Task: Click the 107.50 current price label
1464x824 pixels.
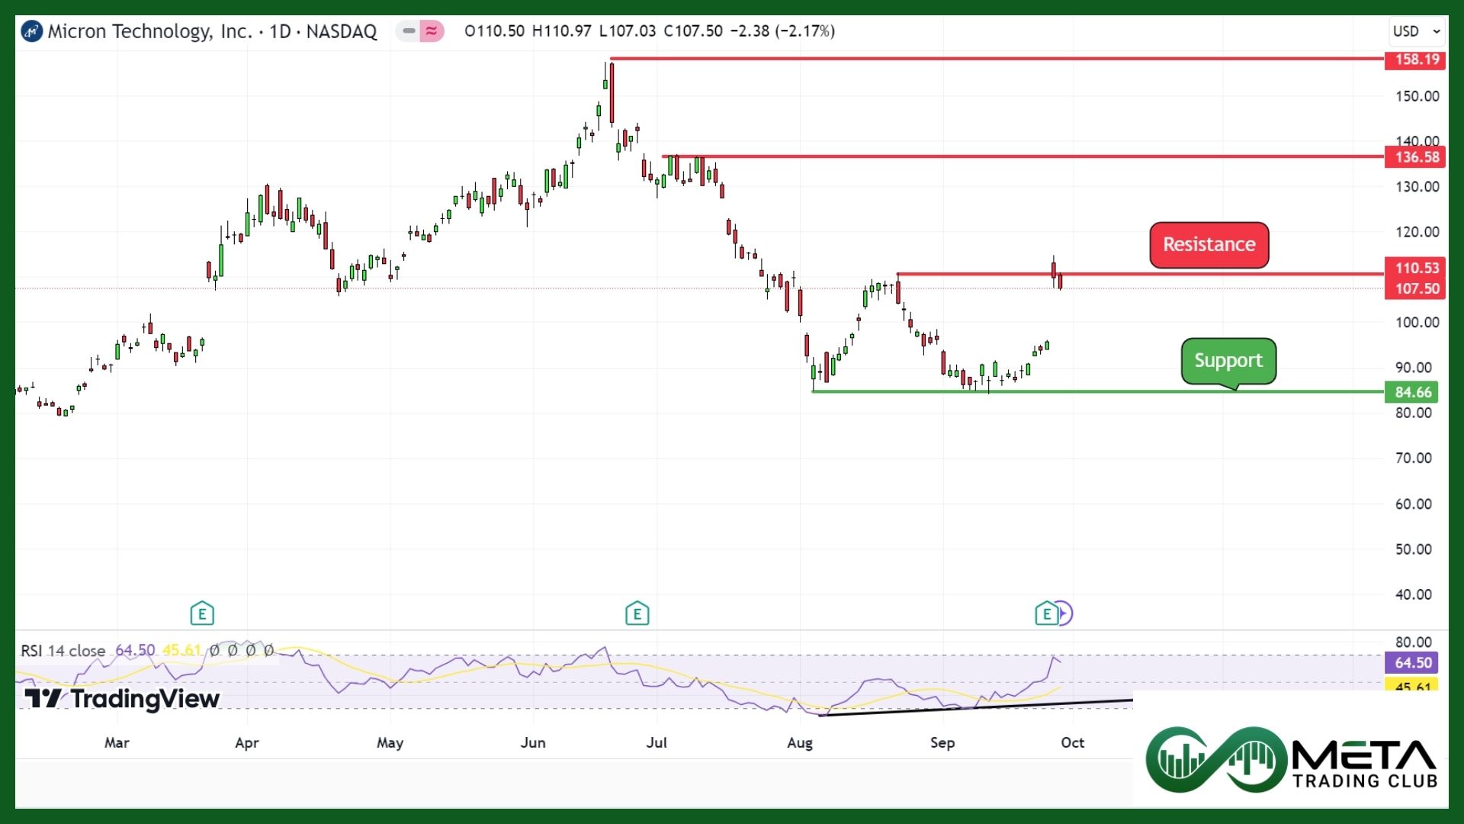Action: coord(1415,288)
